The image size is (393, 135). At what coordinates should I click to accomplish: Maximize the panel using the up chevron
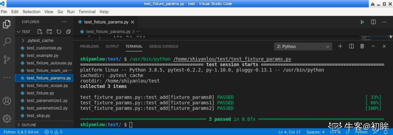pyautogui.click(x=373, y=46)
